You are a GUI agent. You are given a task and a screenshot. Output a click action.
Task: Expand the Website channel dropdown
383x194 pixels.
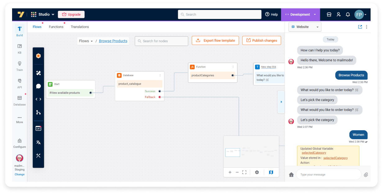318,27
